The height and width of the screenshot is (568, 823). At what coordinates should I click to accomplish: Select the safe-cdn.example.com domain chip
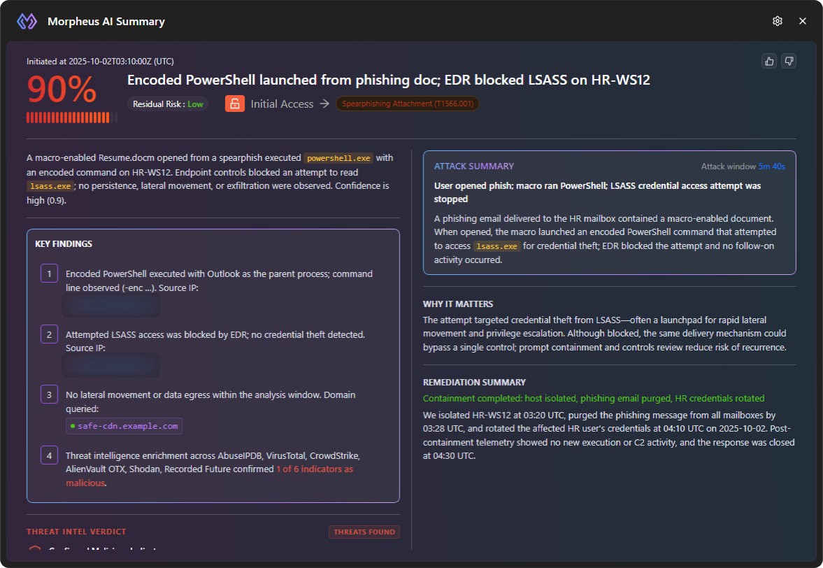[x=124, y=426]
